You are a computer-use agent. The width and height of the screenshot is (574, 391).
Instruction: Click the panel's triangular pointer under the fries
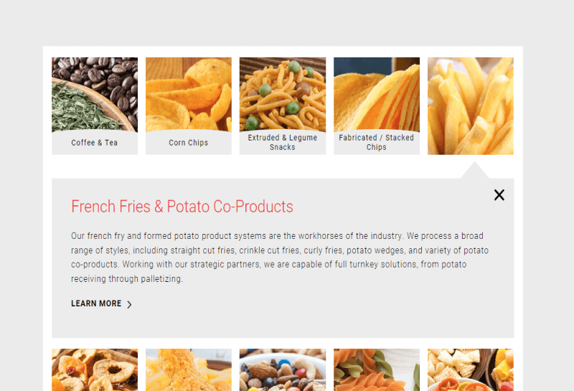coord(474,170)
